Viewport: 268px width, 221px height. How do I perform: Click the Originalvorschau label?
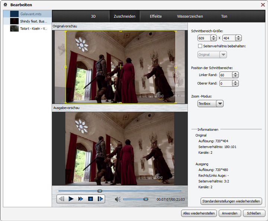click(65, 26)
